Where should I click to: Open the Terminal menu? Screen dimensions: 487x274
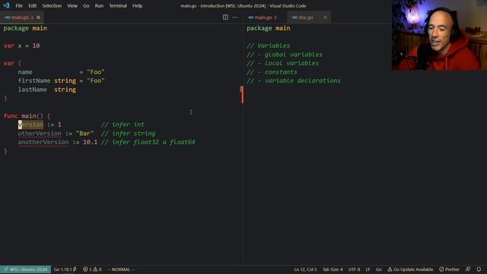[118, 5]
